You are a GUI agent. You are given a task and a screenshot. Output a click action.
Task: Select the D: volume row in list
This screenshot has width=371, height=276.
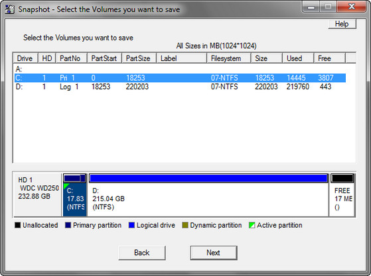(x=180, y=87)
